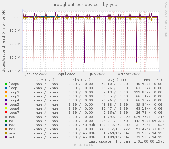Image resolution: width=169 pixels, height=149 pixels.
Task: Click the sda avg value '1.76M/462.04k'
Action: point(117,133)
